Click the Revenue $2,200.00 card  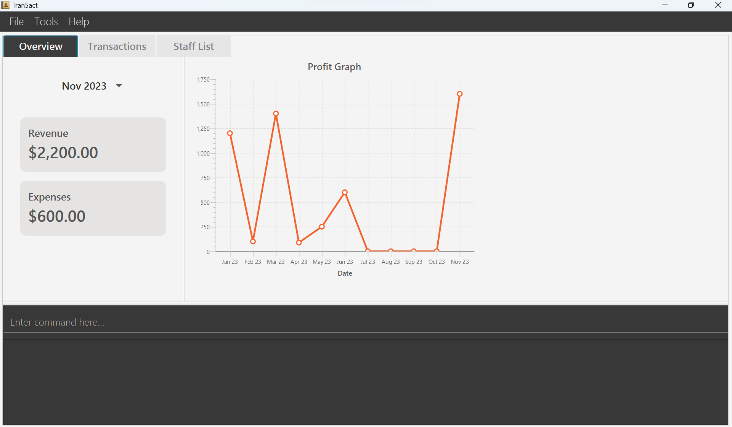pos(93,144)
